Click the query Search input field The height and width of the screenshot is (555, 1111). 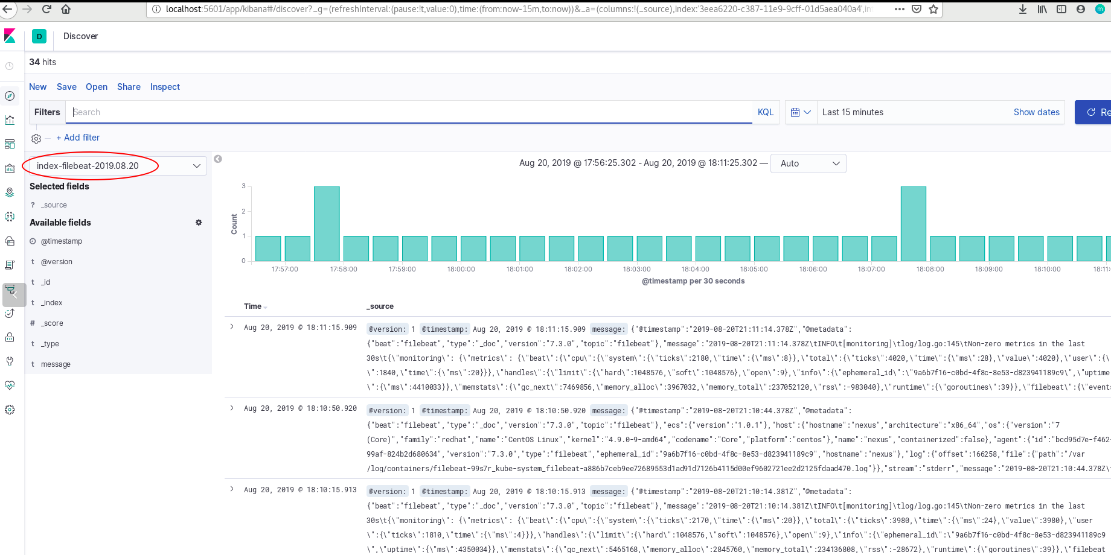coord(411,112)
